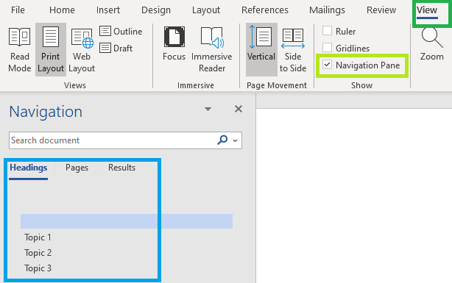Viewport: 452px width, 283px height.
Task: Uncheck the Navigation Pane checkbox
Action: [x=327, y=65]
